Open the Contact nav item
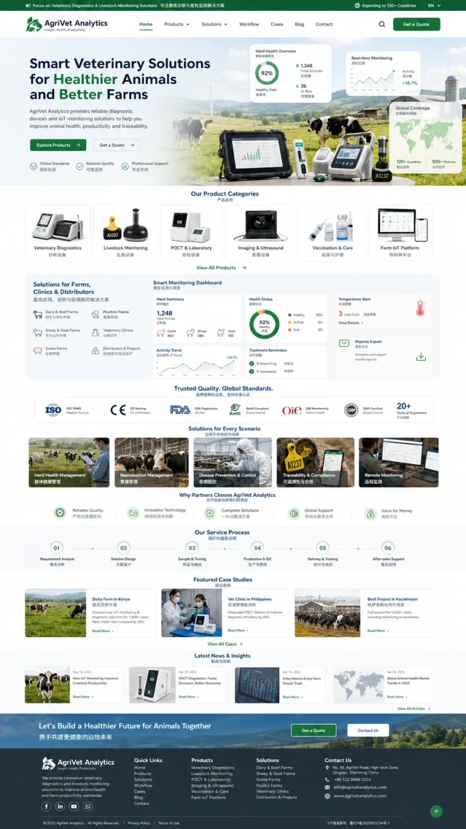Viewport: 466px width, 829px height. pyautogui.click(x=324, y=24)
